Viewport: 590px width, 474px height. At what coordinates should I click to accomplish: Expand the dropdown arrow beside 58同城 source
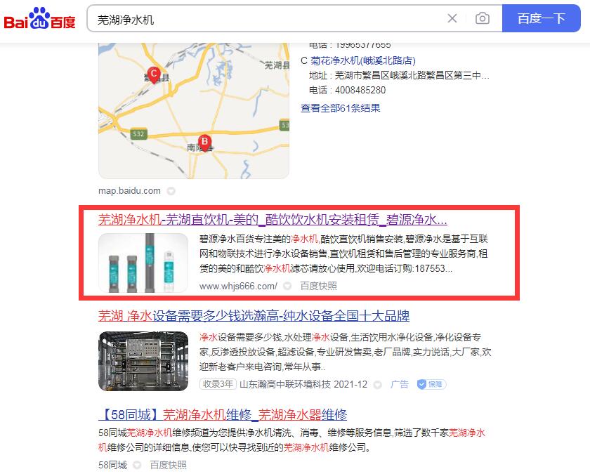[137, 465]
